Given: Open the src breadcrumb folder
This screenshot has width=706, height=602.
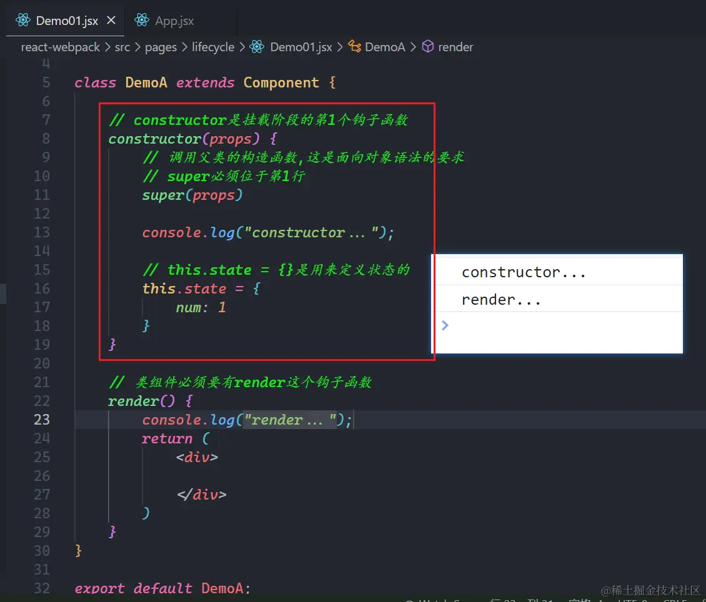Looking at the screenshot, I should (122, 47).
